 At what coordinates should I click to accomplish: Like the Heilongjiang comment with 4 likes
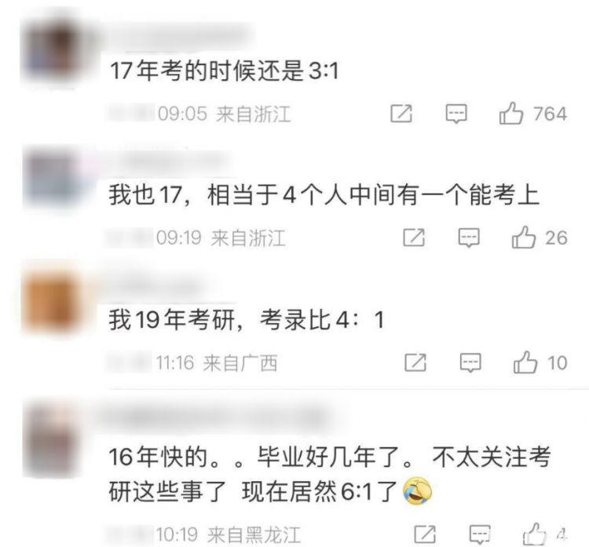click(x=534, y=534)
